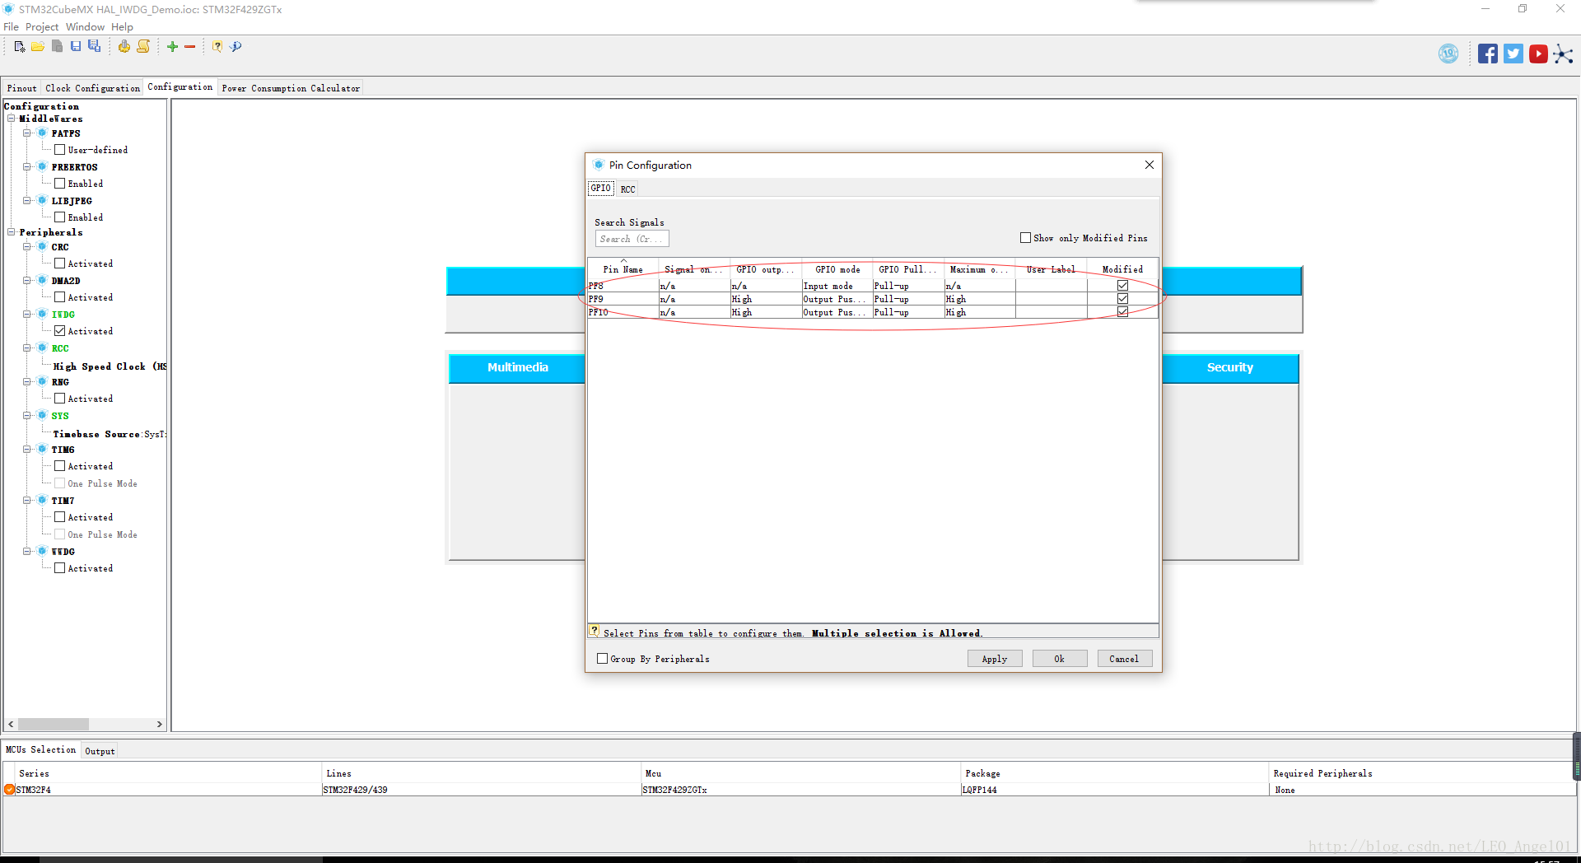Viewport: 1581px width, 863px height.
Task: Open the YouTube link icon
Action: coord(1538,54)
